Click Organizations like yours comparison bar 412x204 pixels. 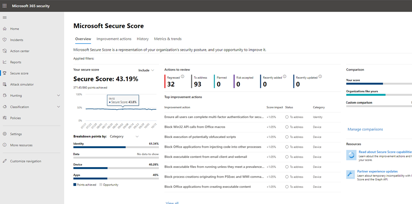[x=379, y=95]
